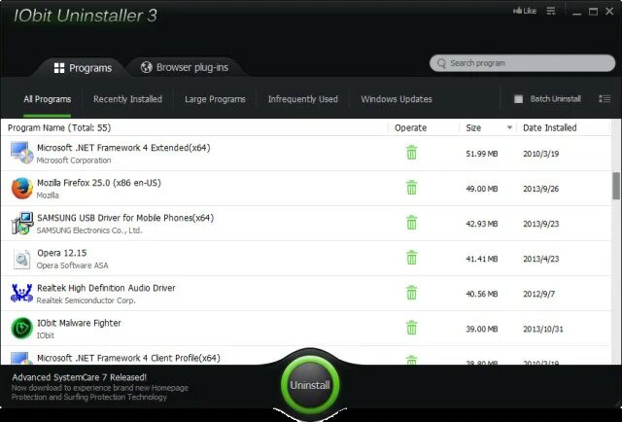
Task: Select Mozilla Firefox 25.0 (x86 en-US) row
Action: 305,189
